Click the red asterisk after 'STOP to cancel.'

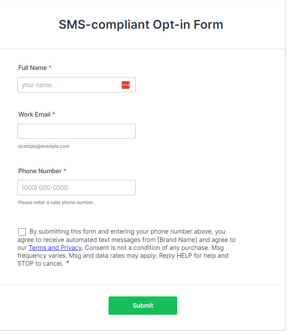(67, 263)
